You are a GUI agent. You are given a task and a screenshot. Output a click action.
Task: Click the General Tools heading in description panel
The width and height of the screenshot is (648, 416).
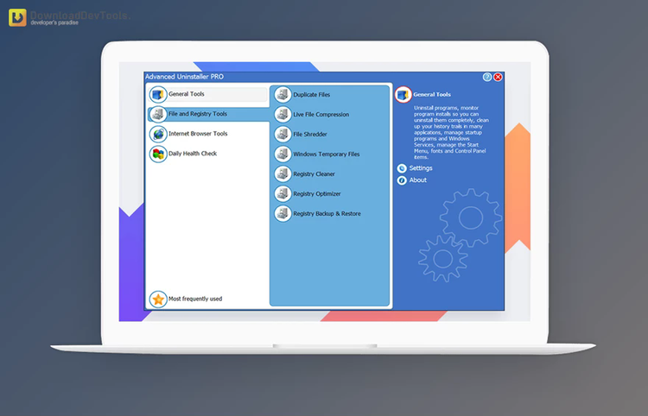(x=432, y=95)
